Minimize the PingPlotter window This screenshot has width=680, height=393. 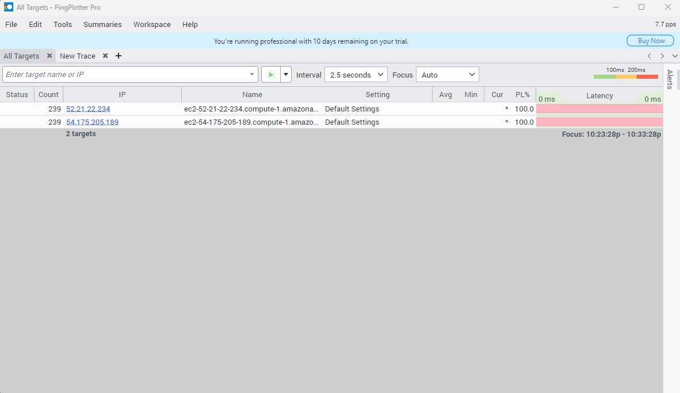616,7
